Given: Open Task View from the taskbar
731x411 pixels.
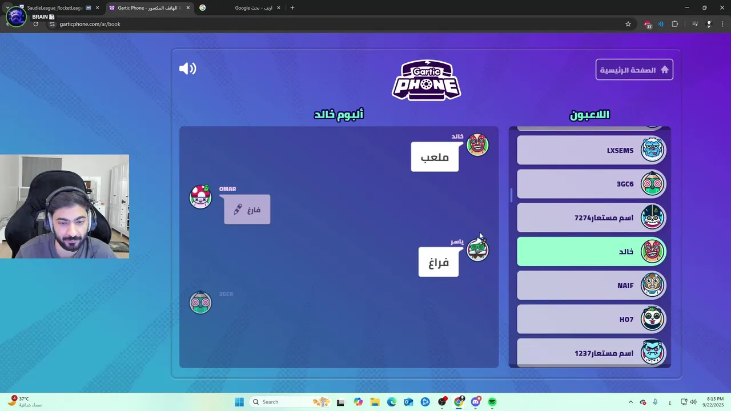Looking at the screenshot, I should click(340, 402).
